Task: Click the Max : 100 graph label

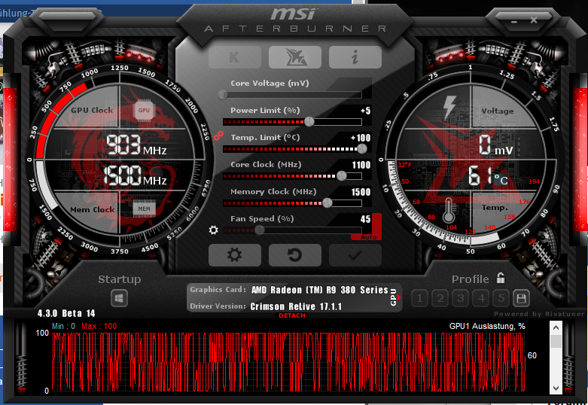Action: pyautogui.click(x=99, y=326)
